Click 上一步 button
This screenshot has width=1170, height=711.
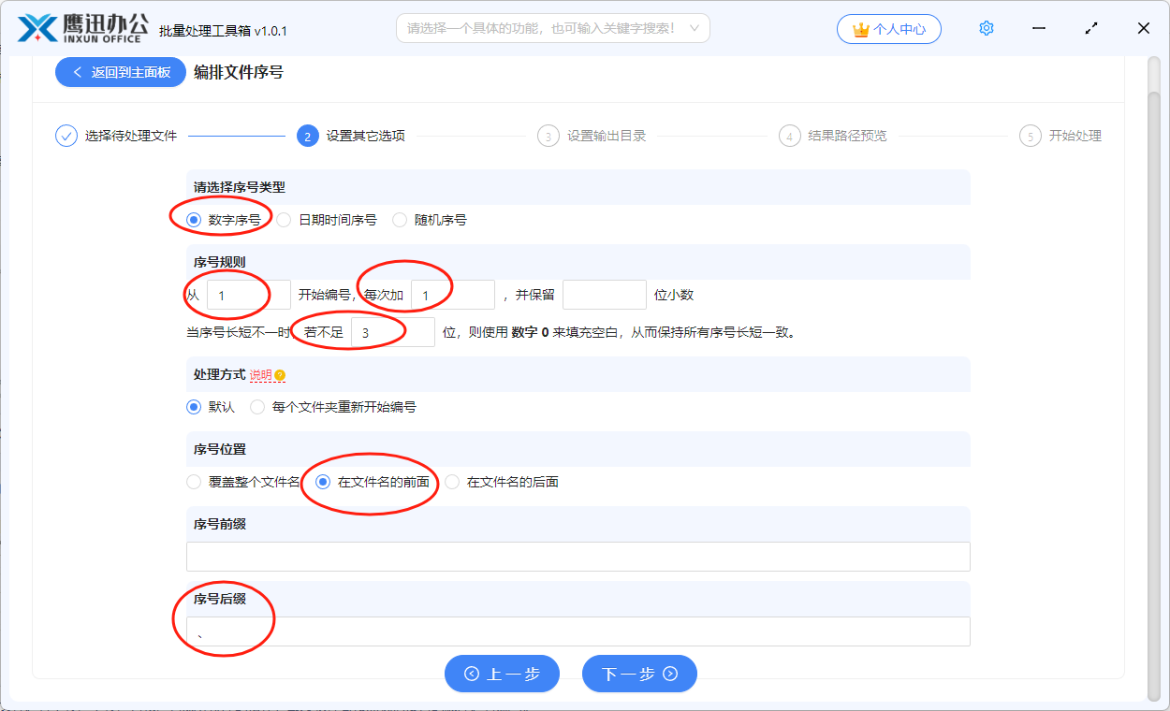tap(502, 674)
